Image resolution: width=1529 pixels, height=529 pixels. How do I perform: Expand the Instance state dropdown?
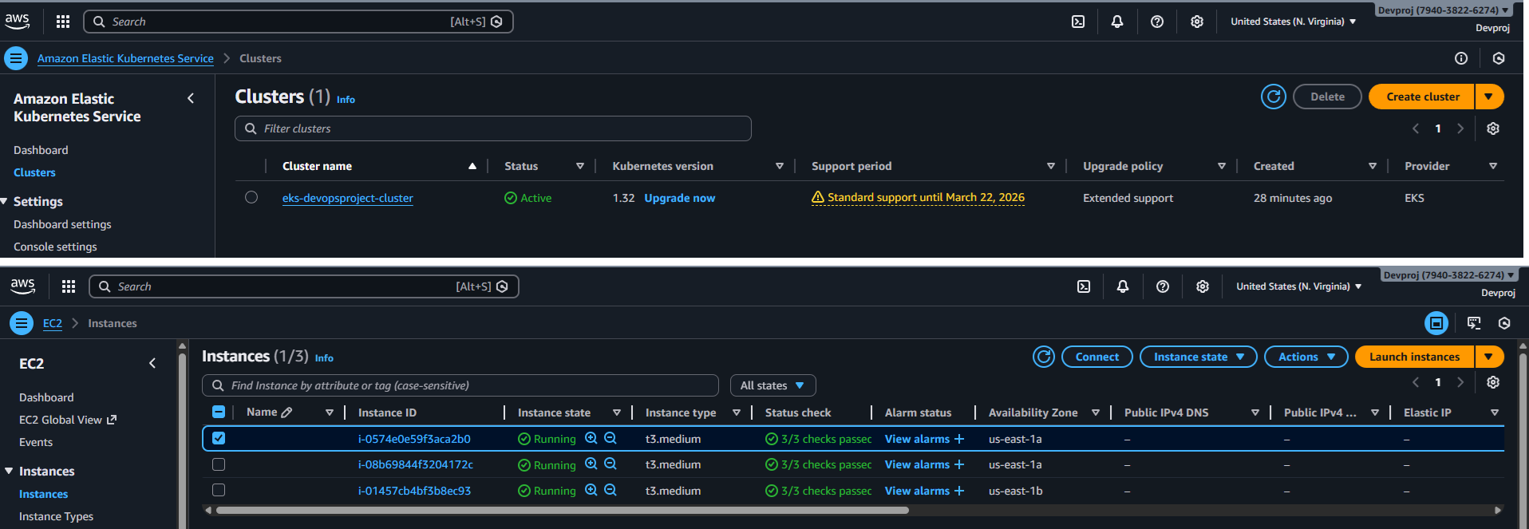click(1198, 357)
